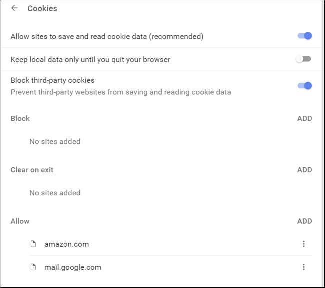Image resolution: width=325 pixels, height=288 pixels.
Task: Add a site to Clear on exit list
Action: (304, 170)
